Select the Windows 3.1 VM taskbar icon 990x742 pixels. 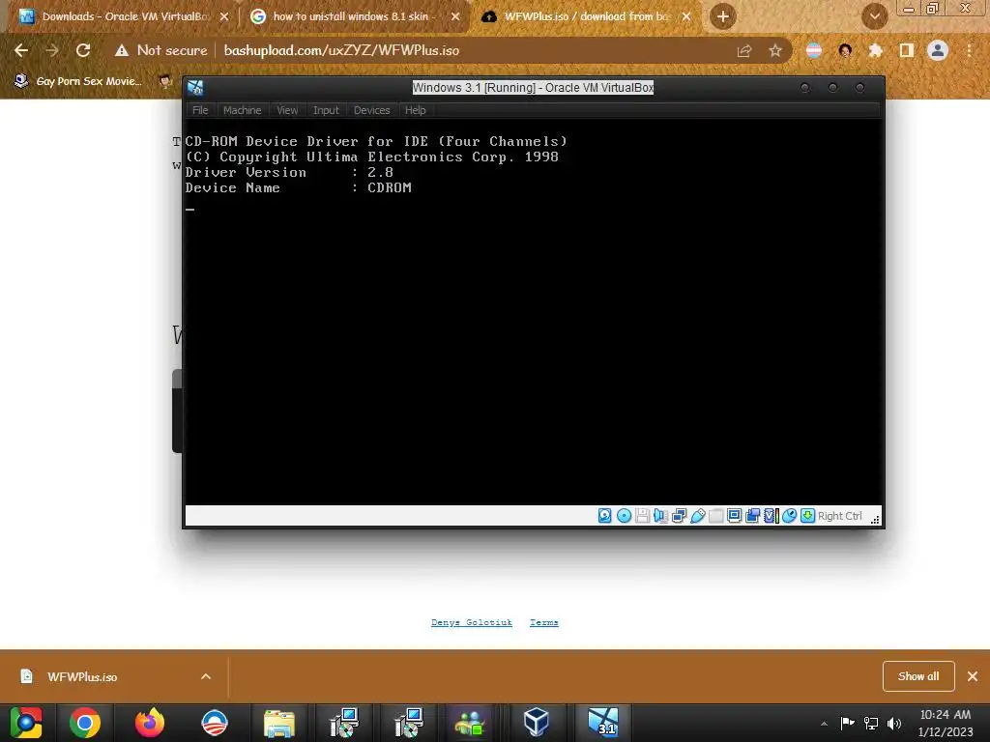click(603, 723)
